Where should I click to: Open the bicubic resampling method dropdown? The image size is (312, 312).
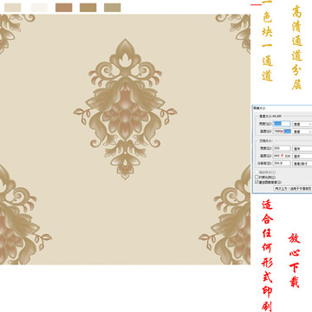[x=293, y=188]
